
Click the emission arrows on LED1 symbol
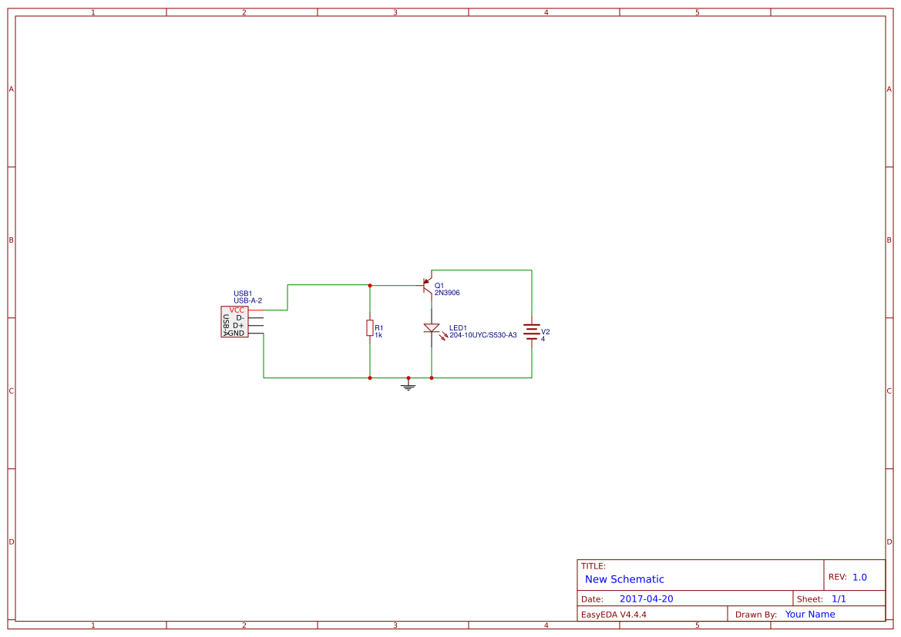442,335
